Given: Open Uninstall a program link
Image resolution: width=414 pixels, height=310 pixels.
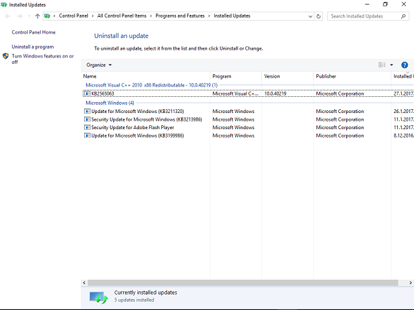Looking at the screenshot, I should [33, 46].
